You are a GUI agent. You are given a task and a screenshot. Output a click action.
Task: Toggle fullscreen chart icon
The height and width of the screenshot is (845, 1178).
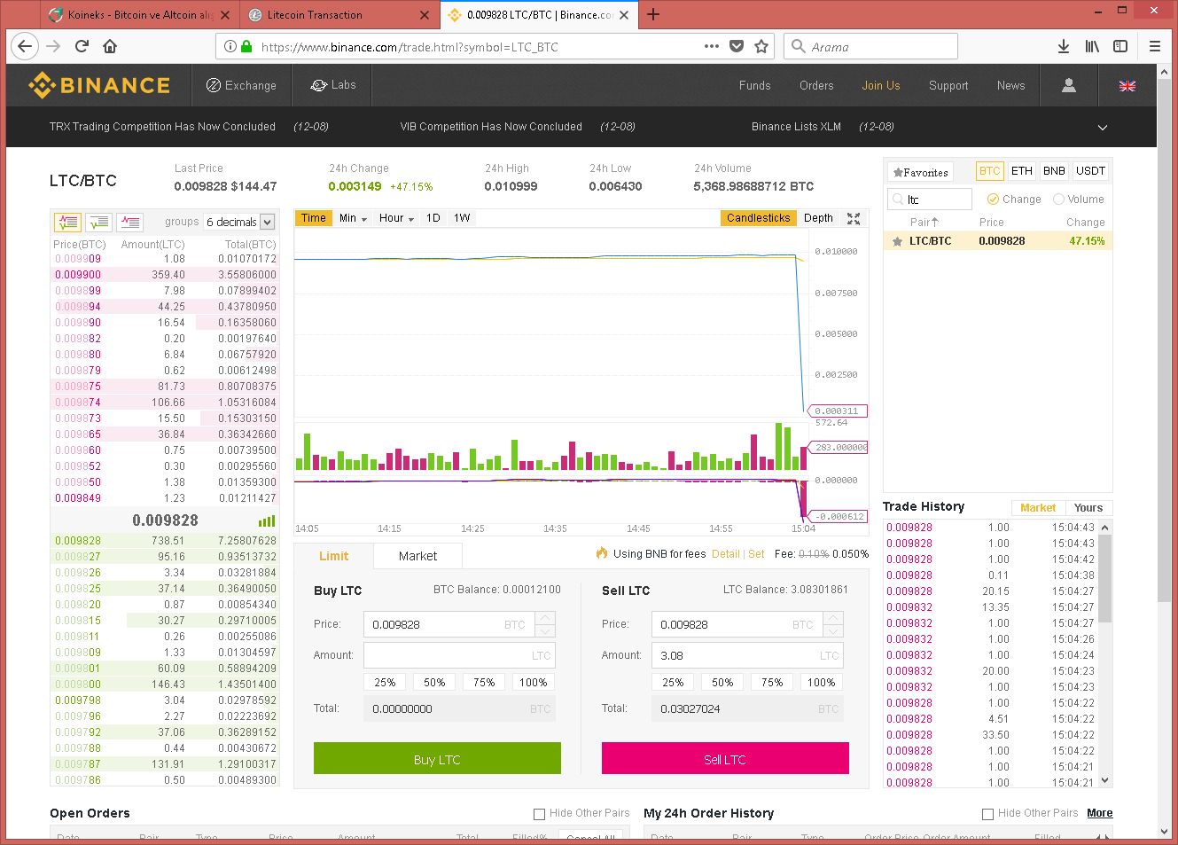tap(854, 218)
